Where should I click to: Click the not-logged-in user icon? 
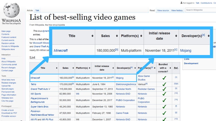coord(181,3)
